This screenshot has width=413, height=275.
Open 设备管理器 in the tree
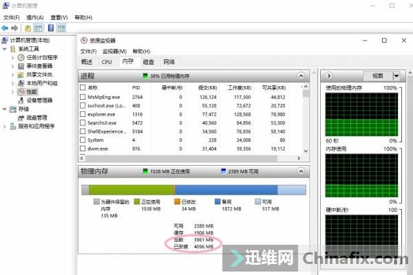click(39, 100)
